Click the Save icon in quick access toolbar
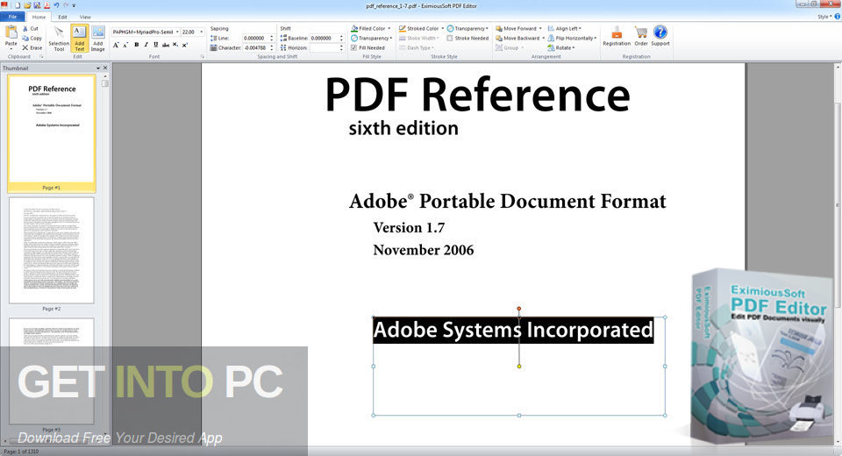The image size is (842, 456). point(37,5)
